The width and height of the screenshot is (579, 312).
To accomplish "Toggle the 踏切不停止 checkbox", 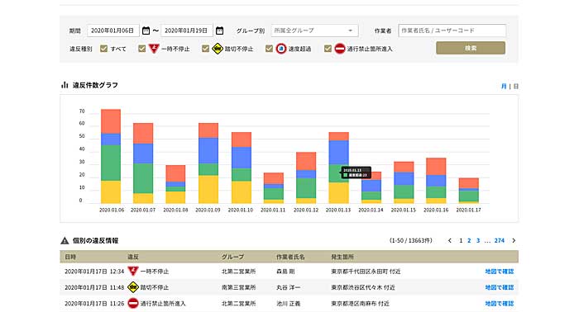I will [x=206, y=48].
